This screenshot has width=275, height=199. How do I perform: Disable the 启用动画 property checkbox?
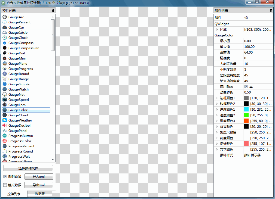tap(246, 86)
